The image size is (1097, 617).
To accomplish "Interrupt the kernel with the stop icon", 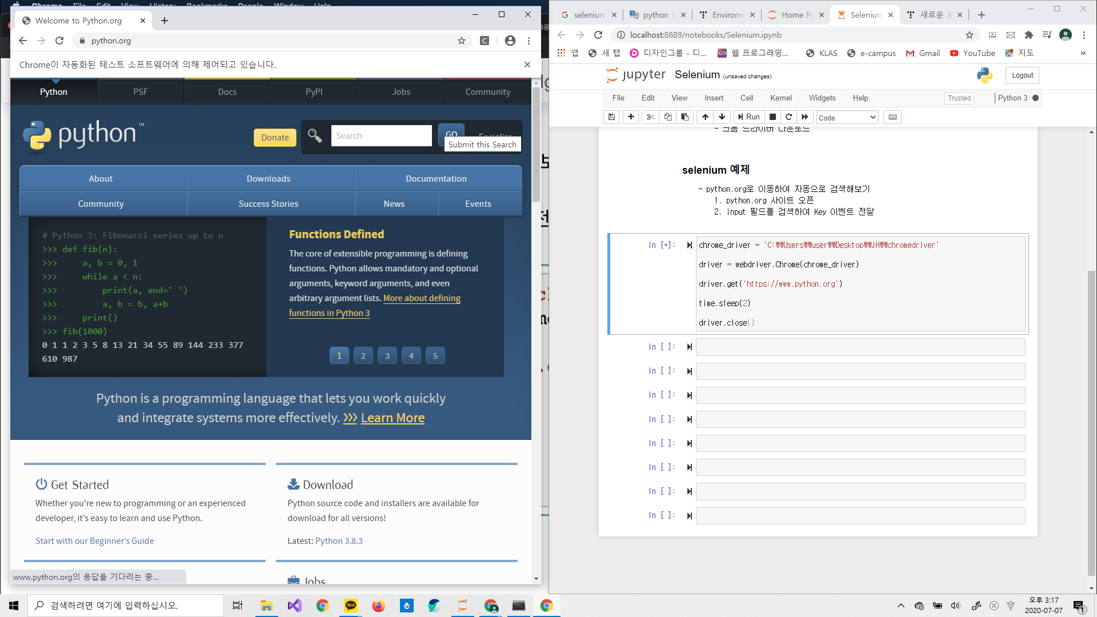I will (772, 117).
